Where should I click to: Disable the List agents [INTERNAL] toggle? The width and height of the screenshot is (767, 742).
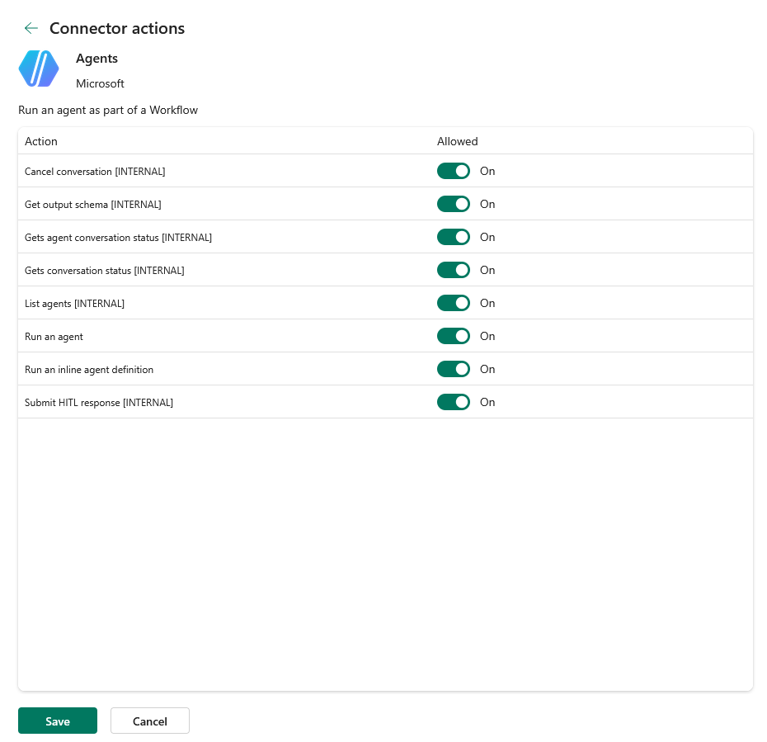(x=454, y=304)
